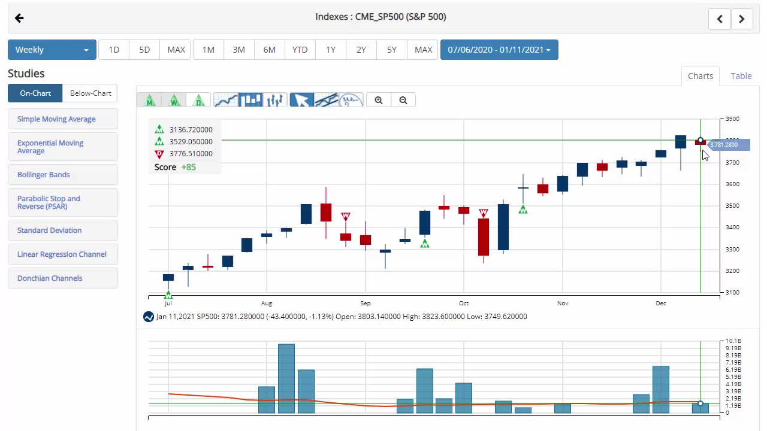767x431 pixels.
Task: Add Donchian Channels study
Action: pyautogui.click(x=63, y=278)
